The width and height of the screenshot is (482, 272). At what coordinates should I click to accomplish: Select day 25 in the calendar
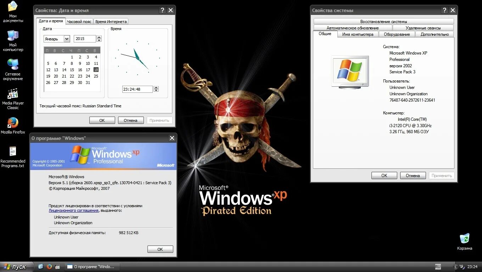point(96,76)
